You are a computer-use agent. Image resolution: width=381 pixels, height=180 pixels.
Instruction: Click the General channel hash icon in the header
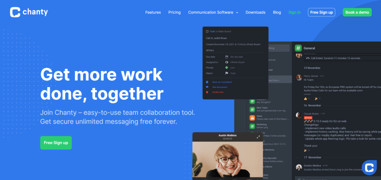pos(298,48)
